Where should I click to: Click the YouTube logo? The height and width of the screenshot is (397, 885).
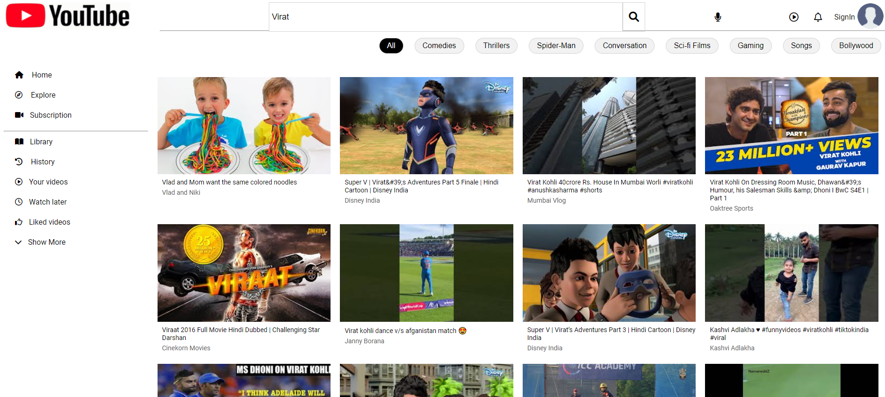pos(68,16)
